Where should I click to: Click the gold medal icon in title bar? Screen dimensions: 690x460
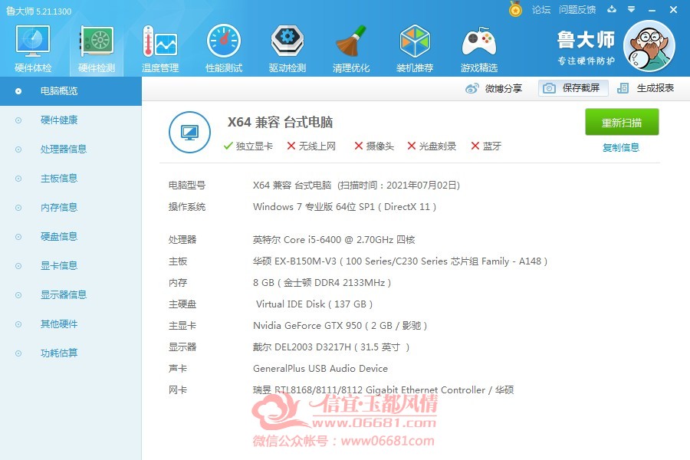(x=515, y=8)
